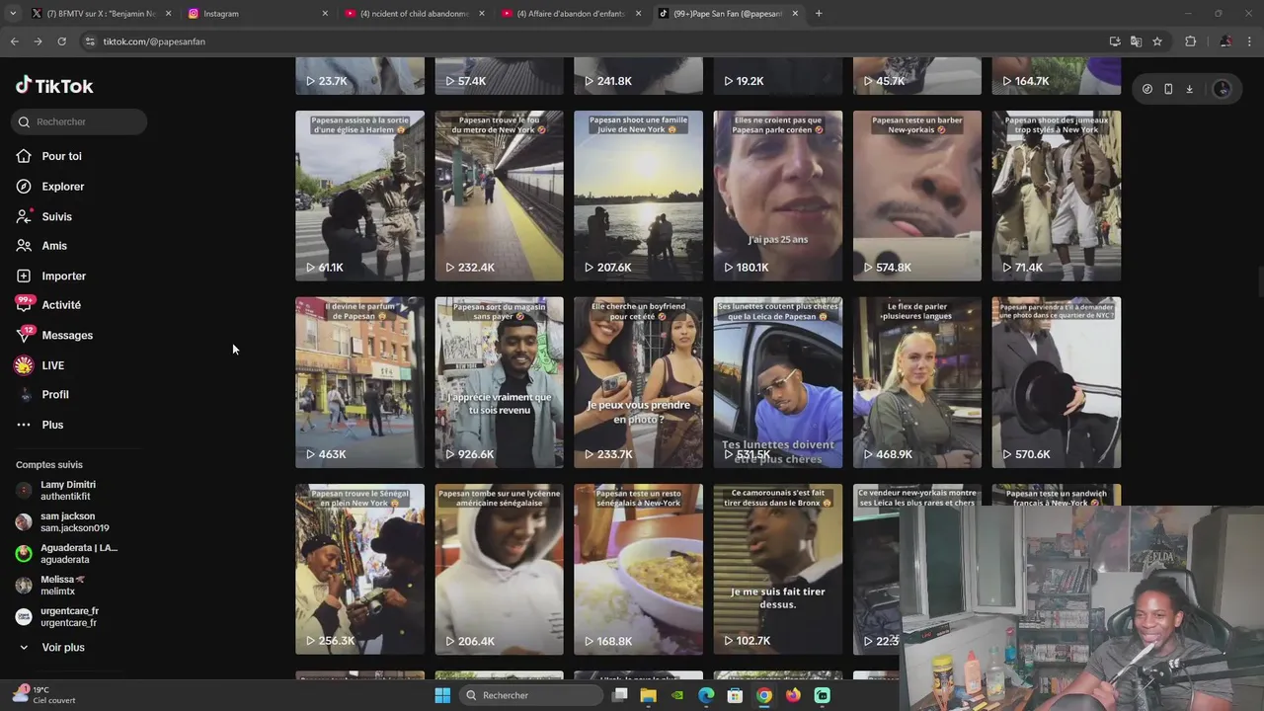This screenshot has height=711, width=1264.
Task: Reload the TikTok page
Action: 61,41
